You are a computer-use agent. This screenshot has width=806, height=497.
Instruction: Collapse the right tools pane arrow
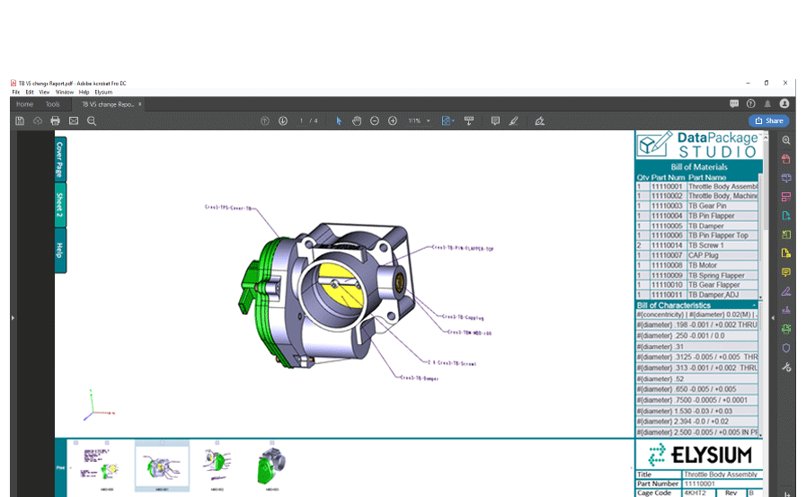pos(773,317)
